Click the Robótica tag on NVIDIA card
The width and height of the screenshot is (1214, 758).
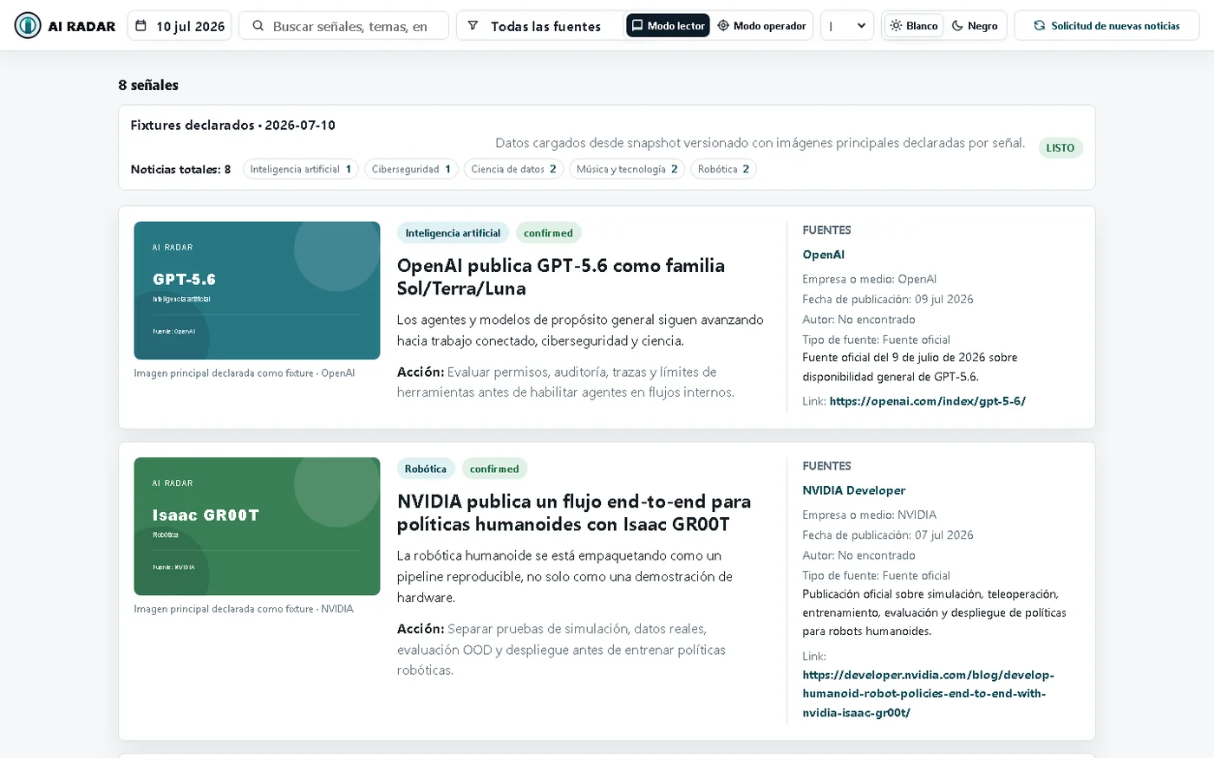click(x=426, y=469)
